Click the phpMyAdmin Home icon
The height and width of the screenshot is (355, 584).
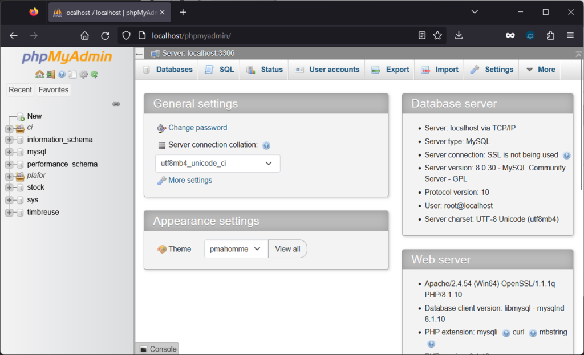pos(39,74)
